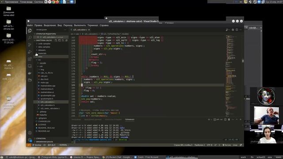The width and height of the screenshot is (283, 159).
Task: Close the terminal panel
Action: click(241, 120)
